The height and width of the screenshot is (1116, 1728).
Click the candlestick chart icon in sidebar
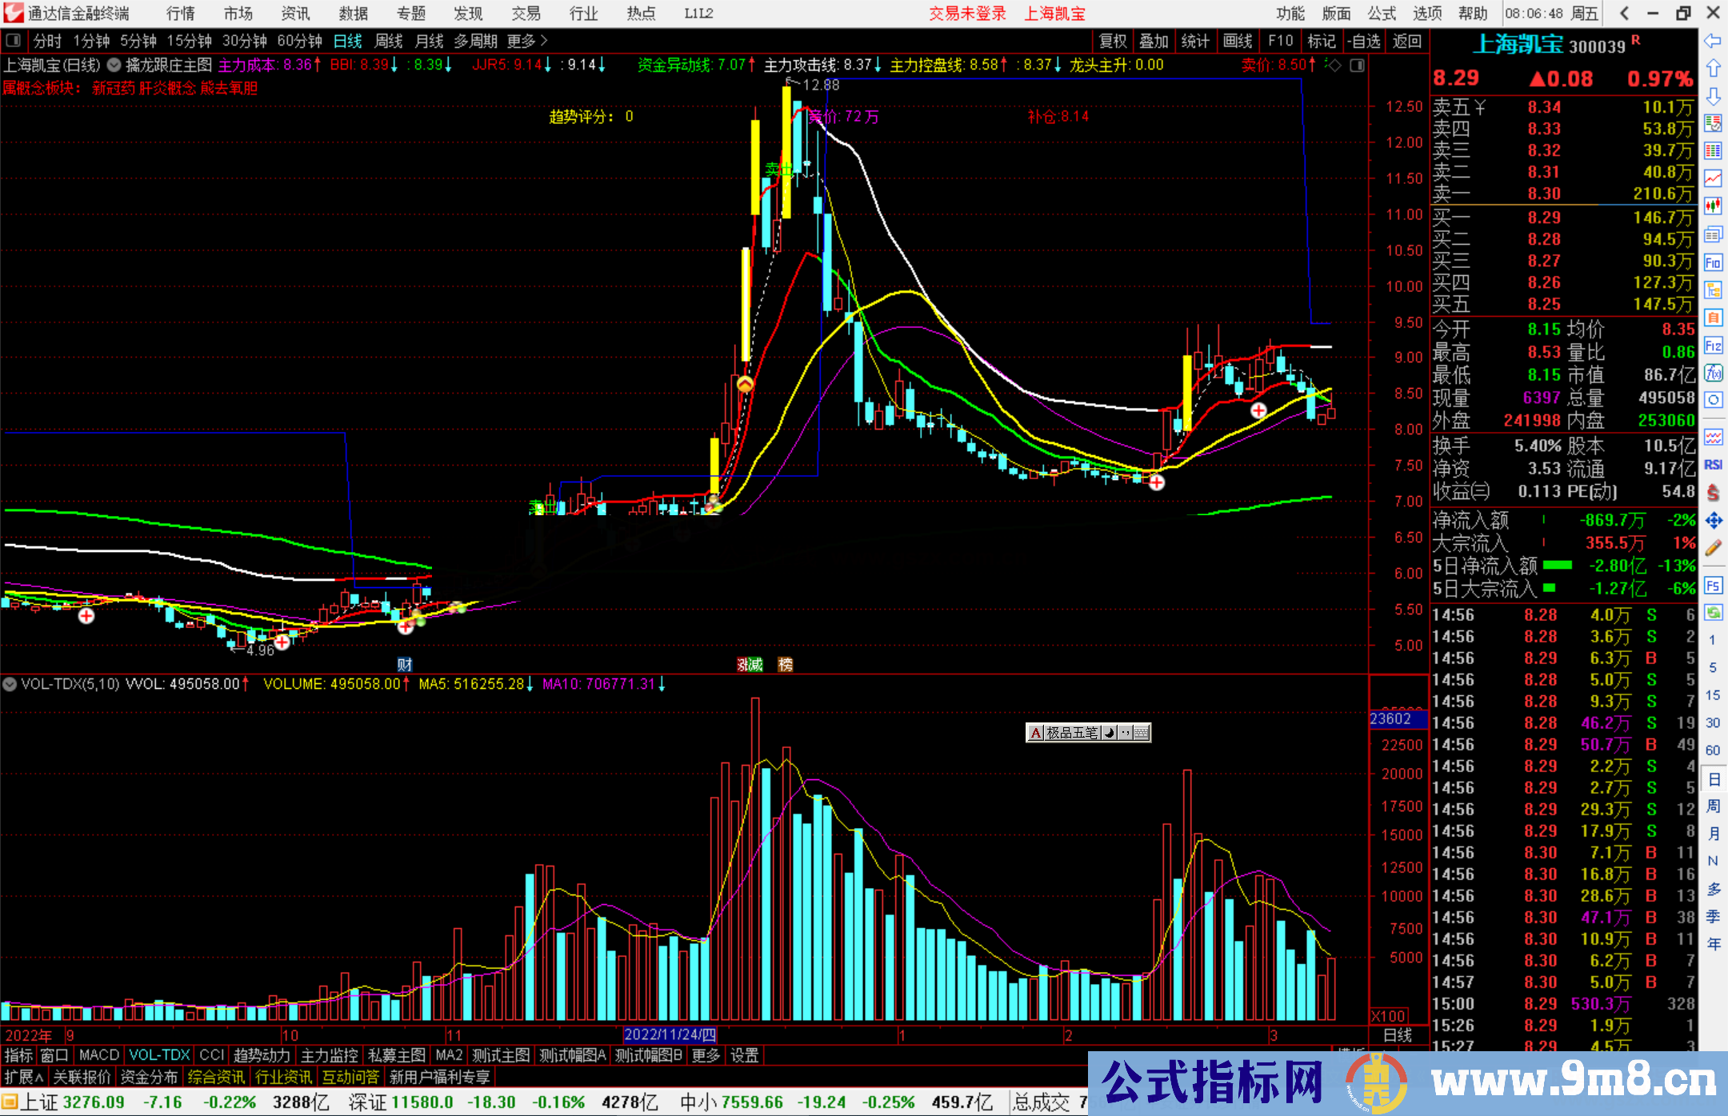[1713, 206]
